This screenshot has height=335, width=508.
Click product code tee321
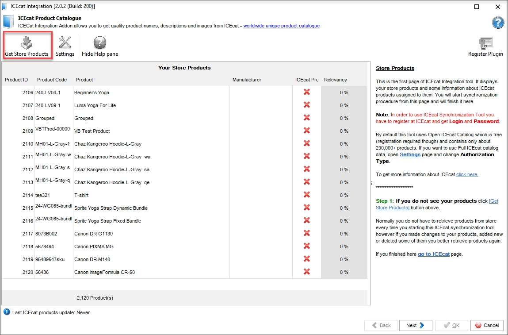42,195
